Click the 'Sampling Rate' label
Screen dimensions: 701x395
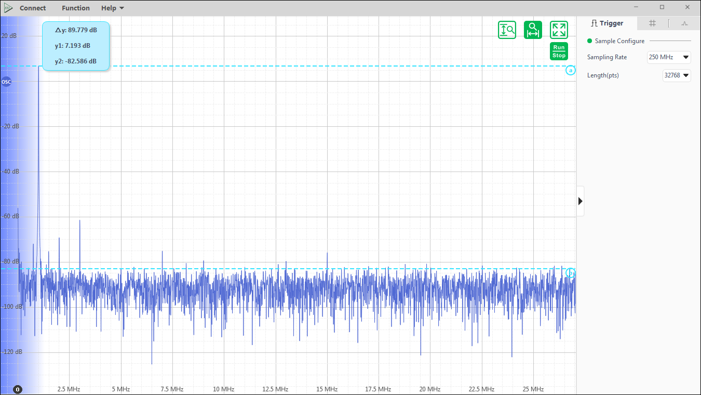pyautogui.click(x=607, y=57)
